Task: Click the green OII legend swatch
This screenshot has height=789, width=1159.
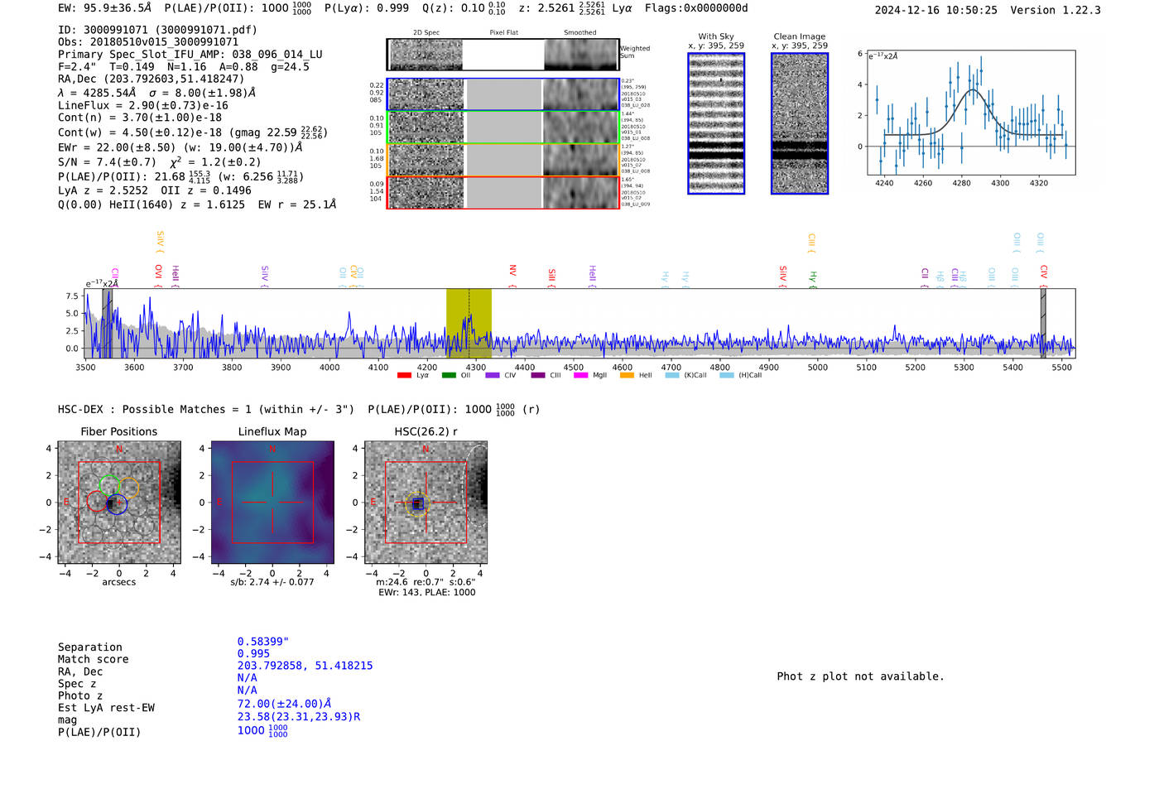Action: click(x=449, y=376)
